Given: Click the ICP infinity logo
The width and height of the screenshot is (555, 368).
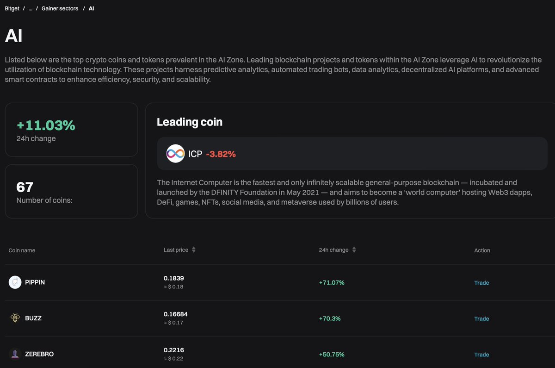Looking at the screenshot, I should (x=175, y=154).
